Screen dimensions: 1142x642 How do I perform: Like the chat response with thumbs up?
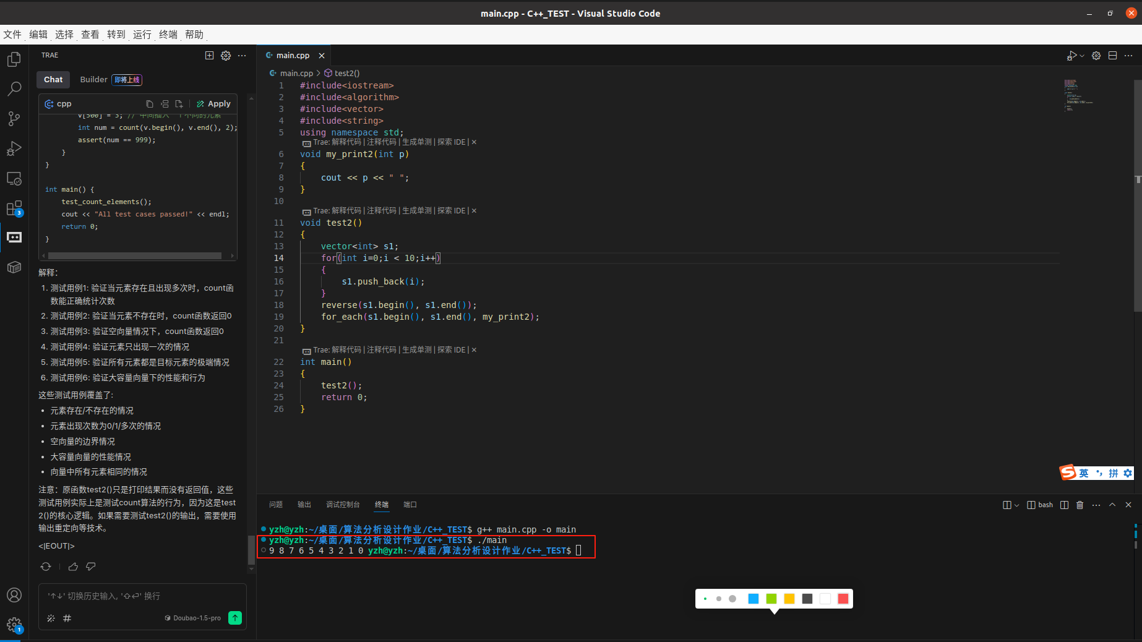[x=73, y=567]
